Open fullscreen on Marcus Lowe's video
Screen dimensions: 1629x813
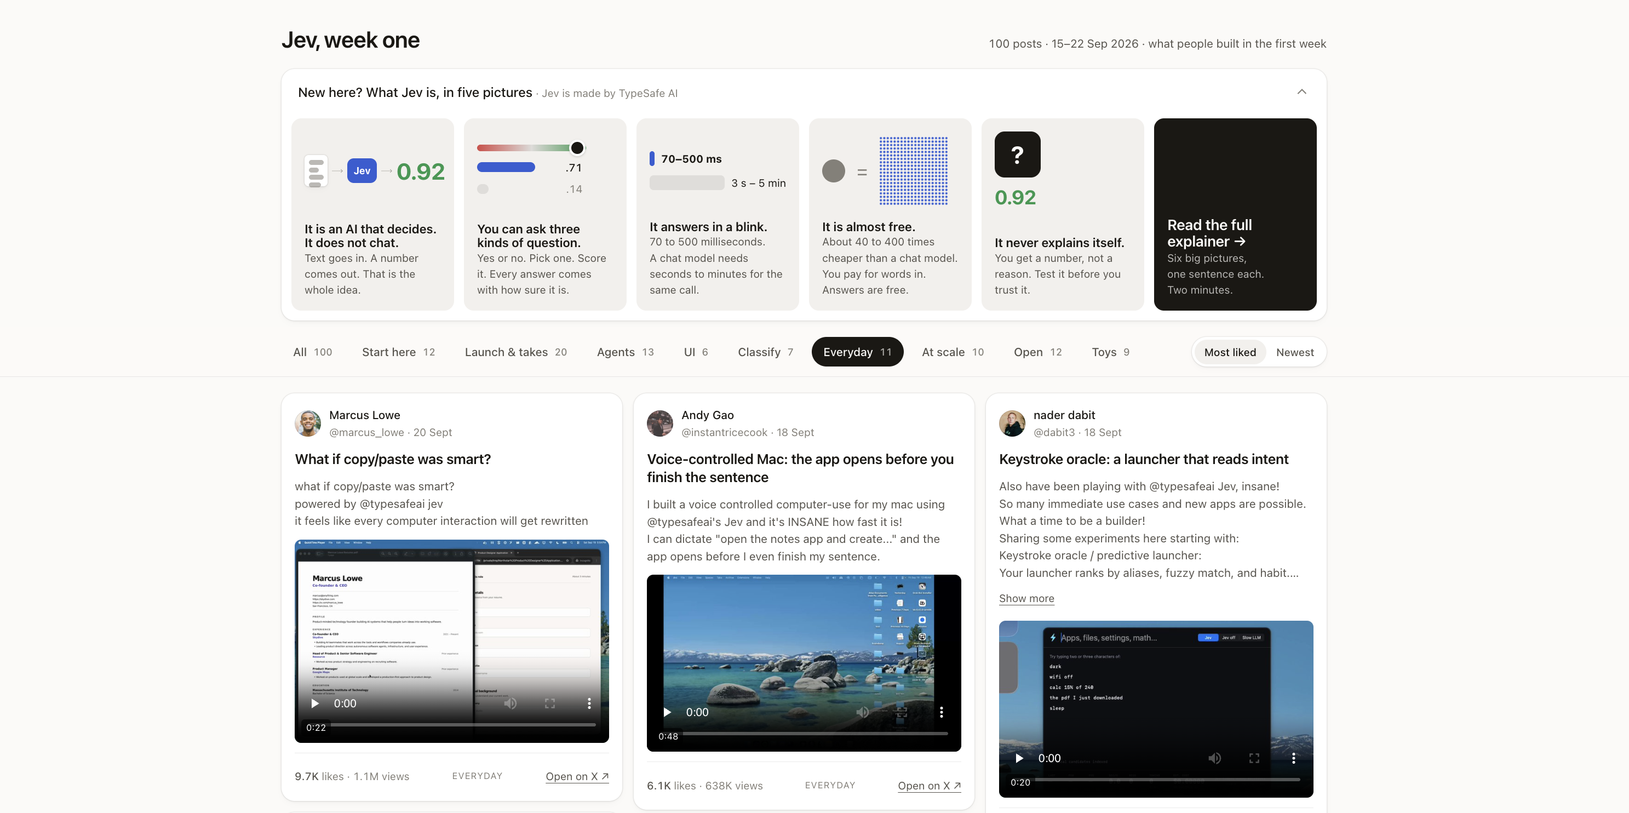549,703
